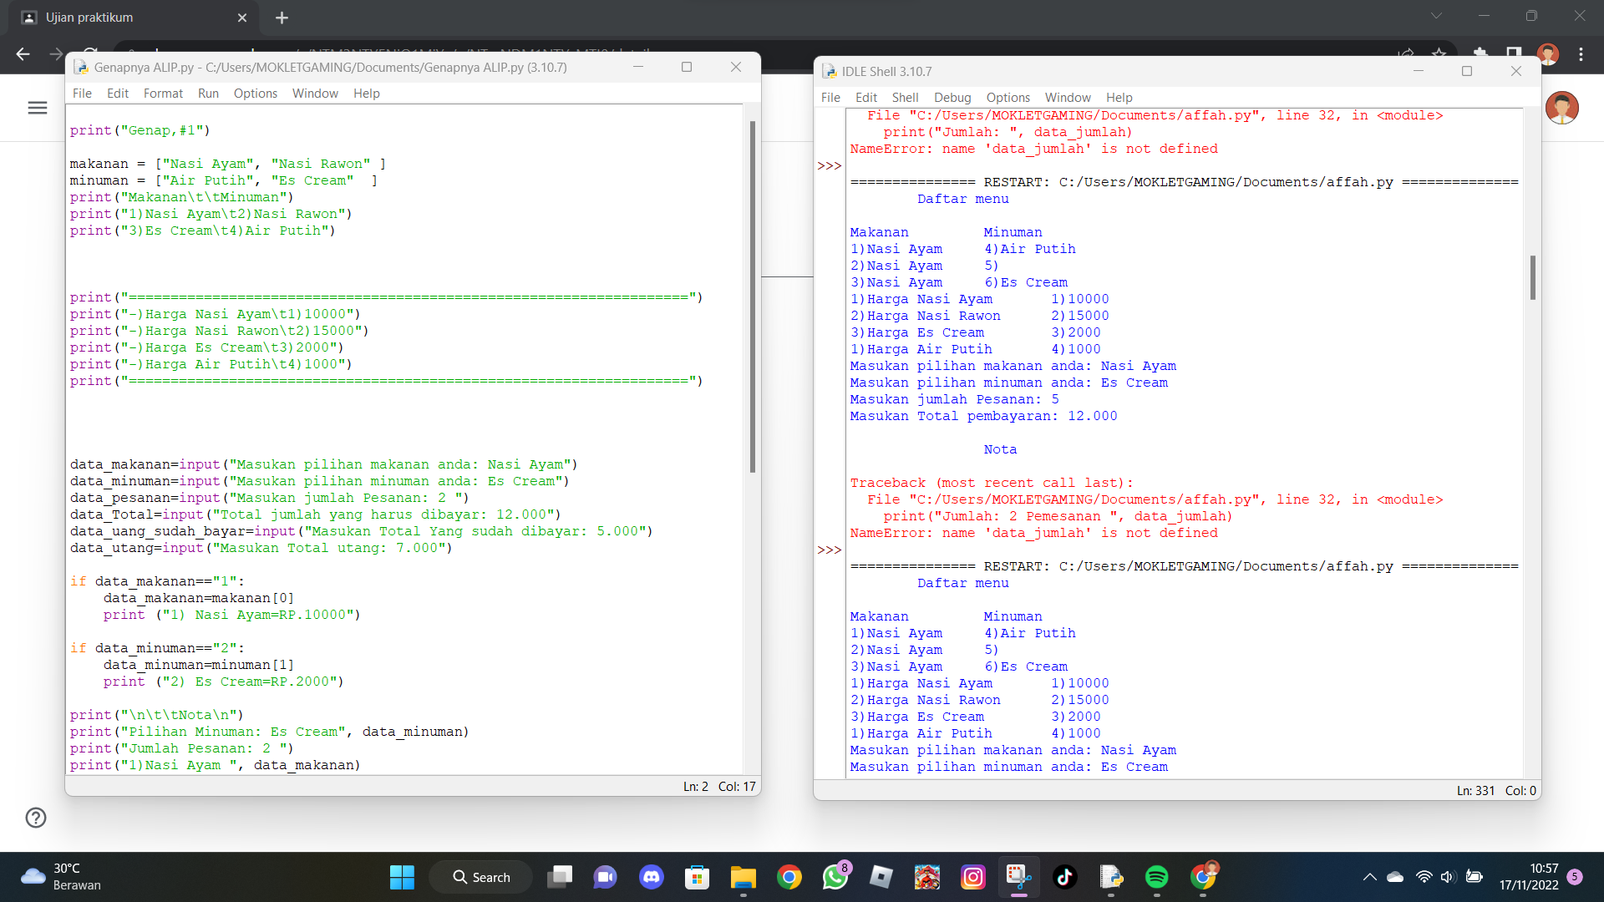Open the browser hamburger menu icon
This screenshot has width=1604, height=902.
38,108
